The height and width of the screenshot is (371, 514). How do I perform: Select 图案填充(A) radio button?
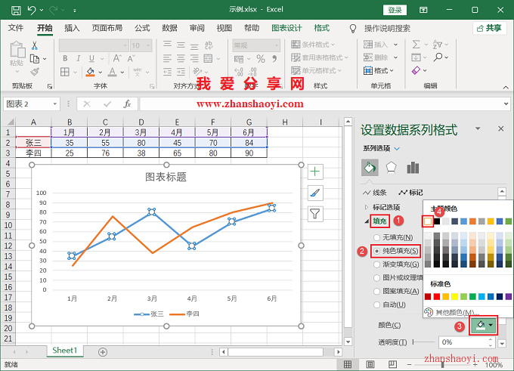[376, 291]
